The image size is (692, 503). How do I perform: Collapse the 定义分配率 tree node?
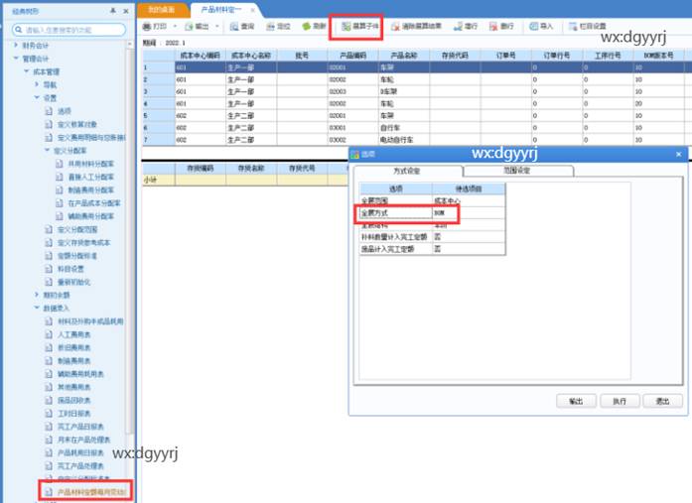pyautogui.click(x=48, y=150)
